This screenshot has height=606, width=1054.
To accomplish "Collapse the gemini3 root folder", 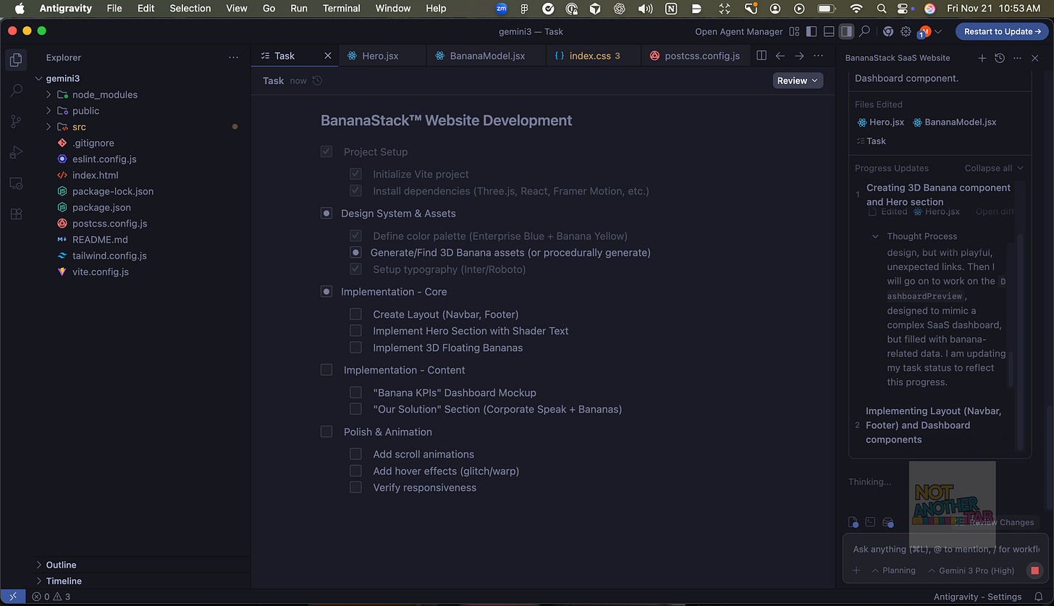I will 38,78.
